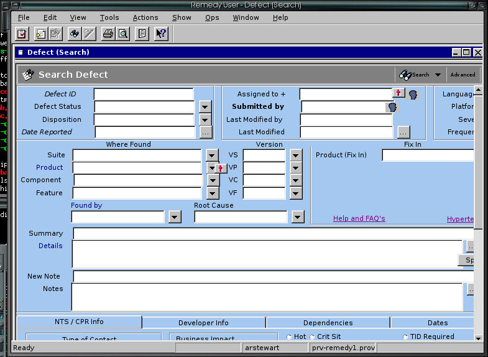Open print preview with the magnifier icon

[122, 34]
